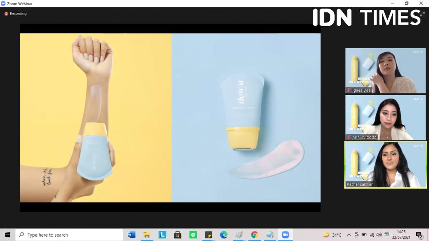Minimize the Zoom Webinar window
429x241 pixels.
point(393,3)
